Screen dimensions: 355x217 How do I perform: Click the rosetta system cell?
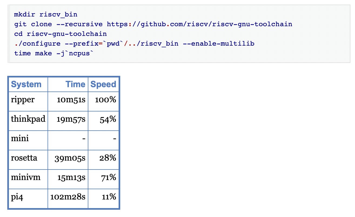point(24,158)
